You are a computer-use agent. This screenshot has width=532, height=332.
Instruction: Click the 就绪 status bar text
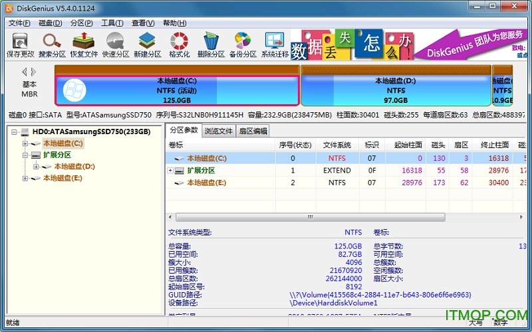13,323
